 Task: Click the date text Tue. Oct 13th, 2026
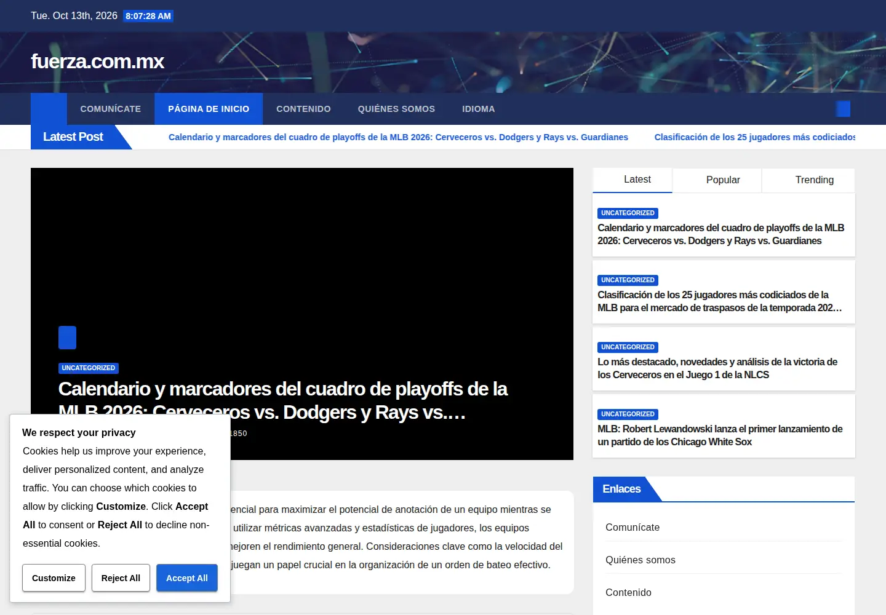pyautogui.click(x=74, y=16)
